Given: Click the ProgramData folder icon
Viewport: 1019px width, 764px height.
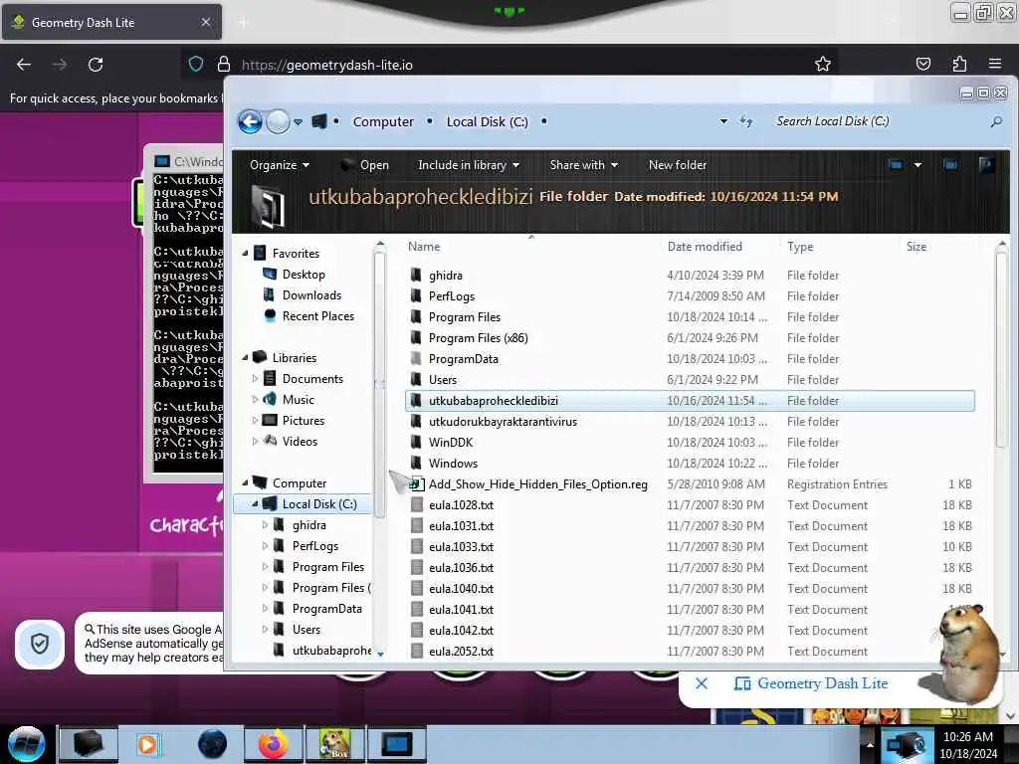Looking at the screenshot, I should (416, 358).
